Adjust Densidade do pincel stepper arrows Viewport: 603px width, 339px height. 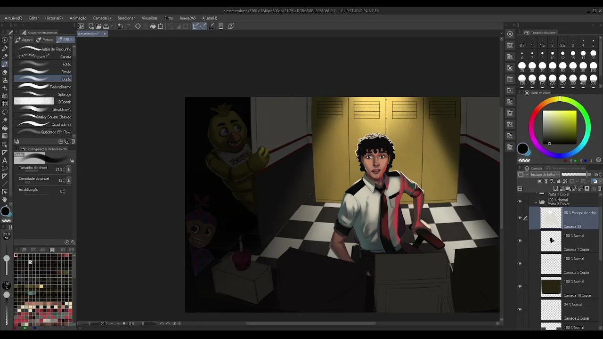[64, 180]
